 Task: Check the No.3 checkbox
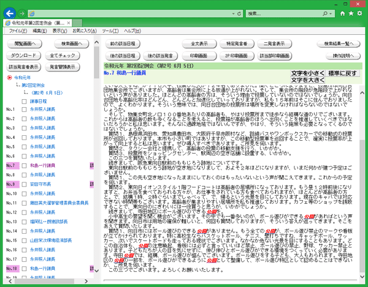(x=24, y=128)
